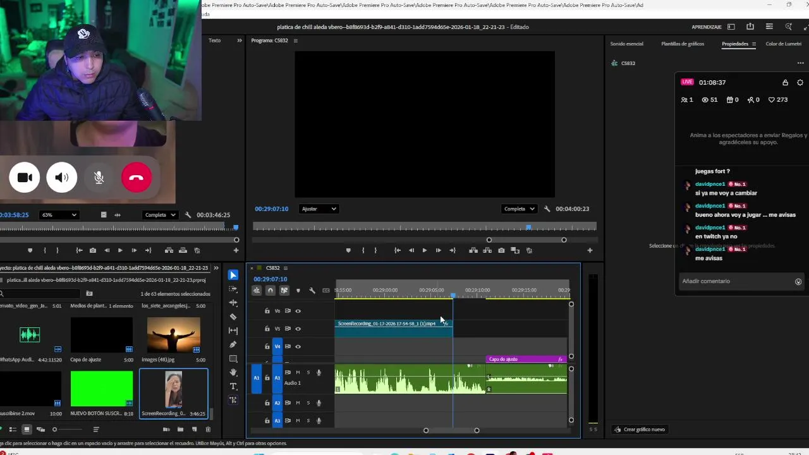Open Source monitor Completa resolution dropdown
This screenshot has height=455, width=809.
[160, 215]
